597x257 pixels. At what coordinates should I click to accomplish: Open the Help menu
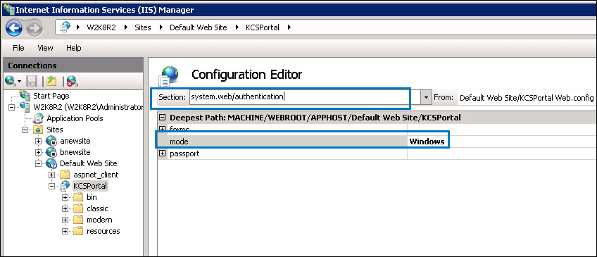point(73,48)
